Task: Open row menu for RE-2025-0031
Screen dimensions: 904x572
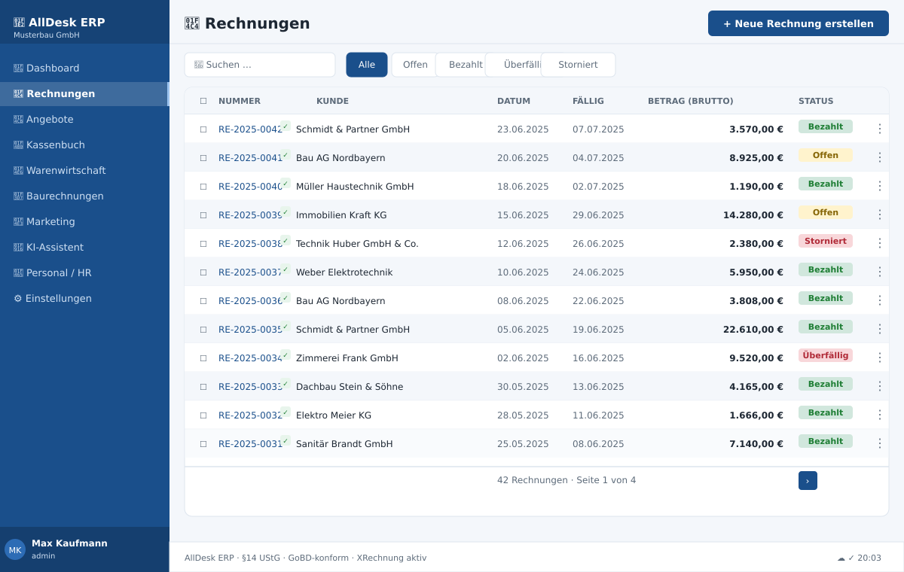Action: [x=879, y=443]
